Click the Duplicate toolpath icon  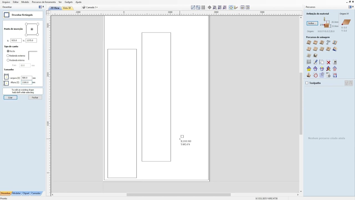[322, 62]
